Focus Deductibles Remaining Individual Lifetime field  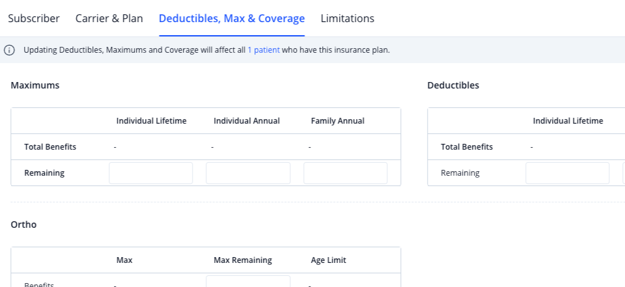(x=567, y=173)
